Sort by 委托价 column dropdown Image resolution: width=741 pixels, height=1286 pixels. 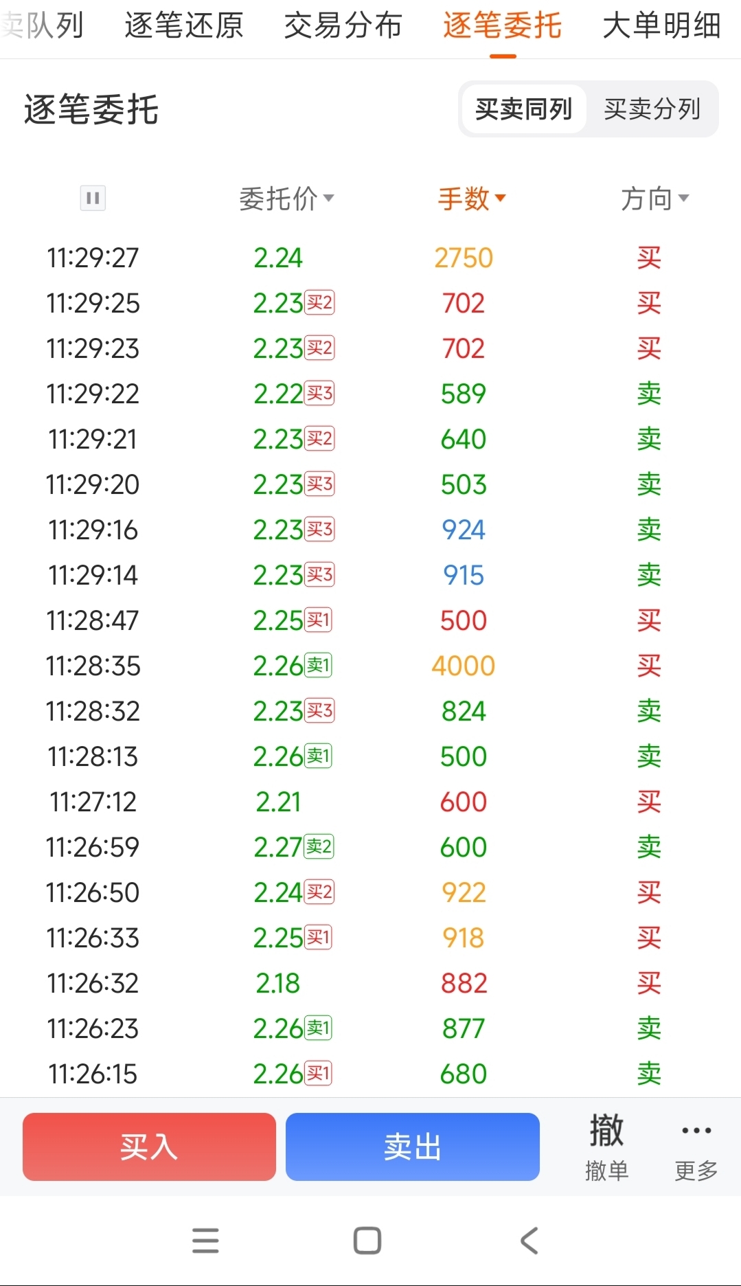tap(286, 199)
